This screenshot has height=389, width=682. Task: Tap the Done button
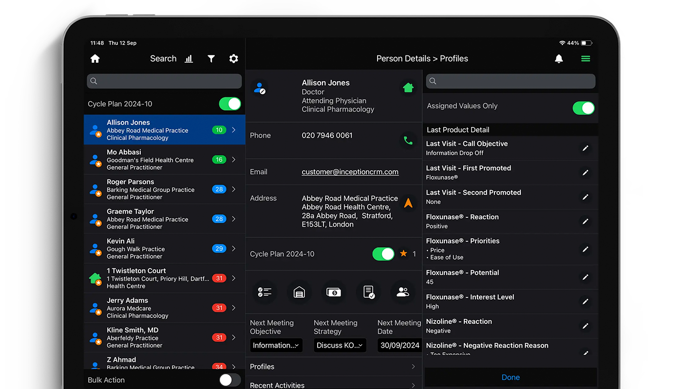[x=511, y=377]
